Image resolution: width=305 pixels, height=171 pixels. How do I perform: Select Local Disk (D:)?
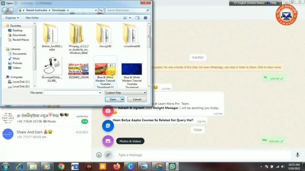pyautogui.click(x=21, y=86)
